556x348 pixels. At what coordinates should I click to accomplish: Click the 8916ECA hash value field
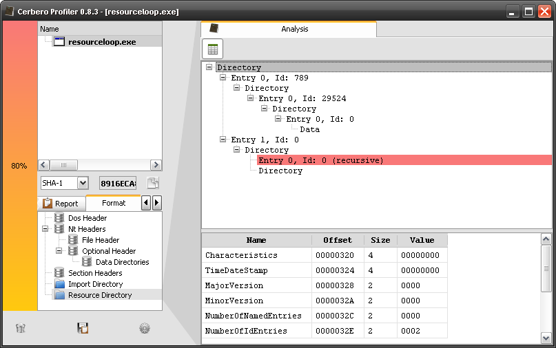[x=118, y=184]
